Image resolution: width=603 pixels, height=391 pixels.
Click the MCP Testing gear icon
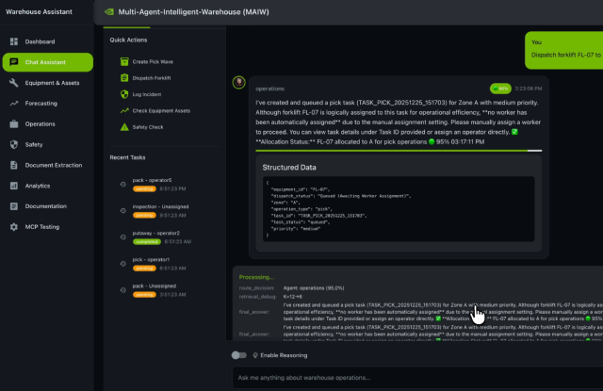pos(13,227)
